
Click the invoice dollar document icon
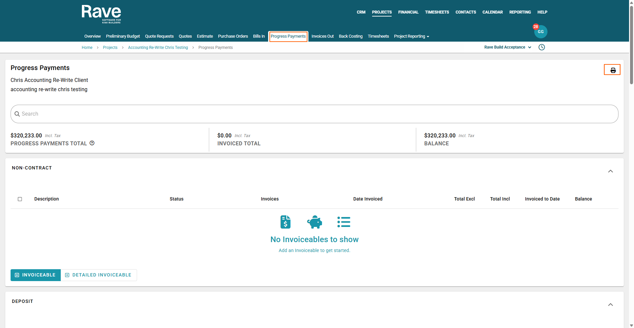click(x=285, y=222)
